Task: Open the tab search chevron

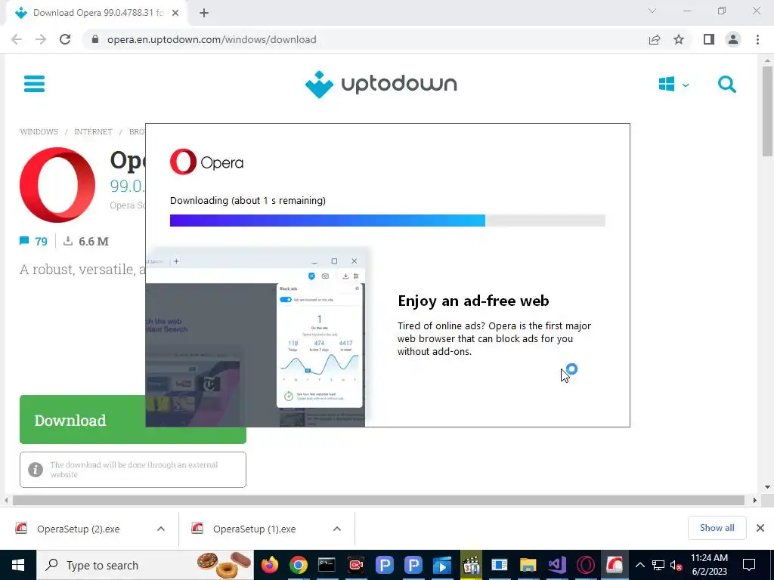Action: tap(652, 11)
